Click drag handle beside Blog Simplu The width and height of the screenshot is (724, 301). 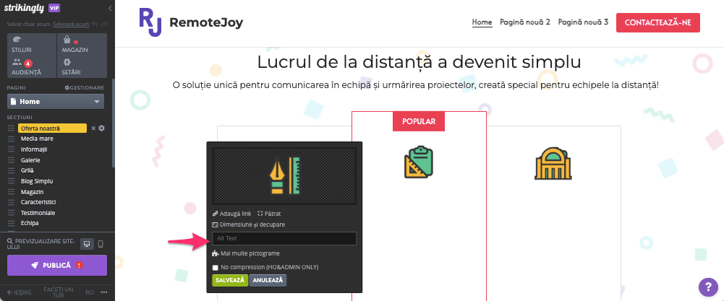tap(12, 181)
